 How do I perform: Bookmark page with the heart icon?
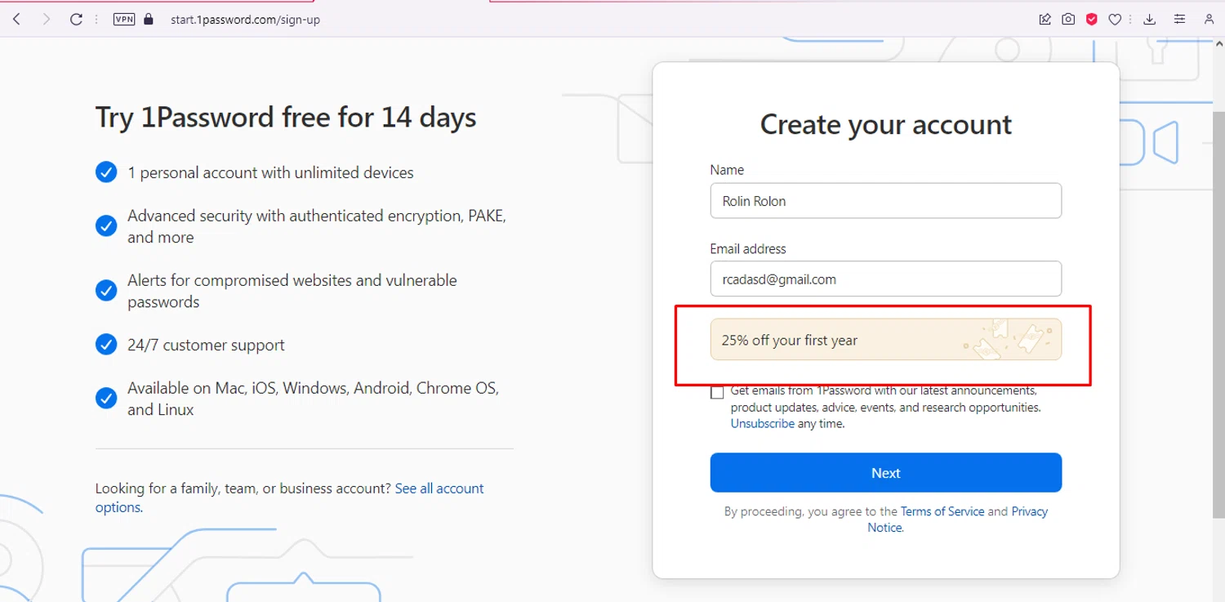point(1115,20)
